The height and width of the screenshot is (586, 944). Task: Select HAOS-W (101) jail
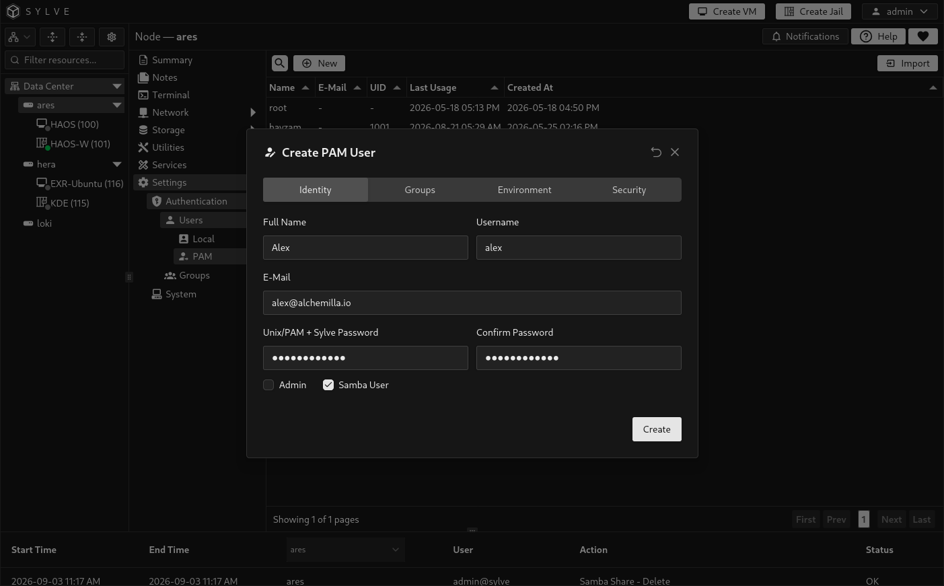coord(73,144)
